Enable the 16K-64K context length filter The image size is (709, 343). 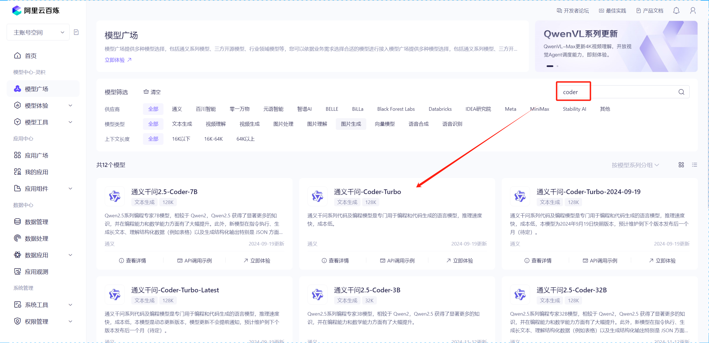[x=213, y=139]
